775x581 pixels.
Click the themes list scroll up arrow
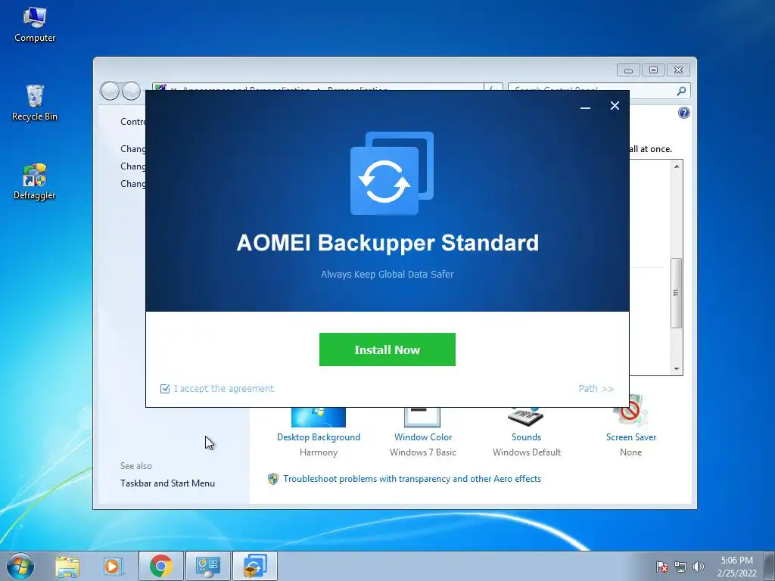(677, 166)
